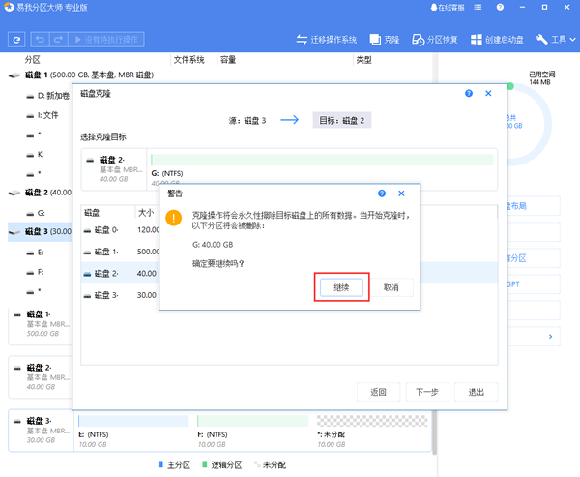
Task: Click the 大小 column header in clone list
Action: tap(146, 213)
